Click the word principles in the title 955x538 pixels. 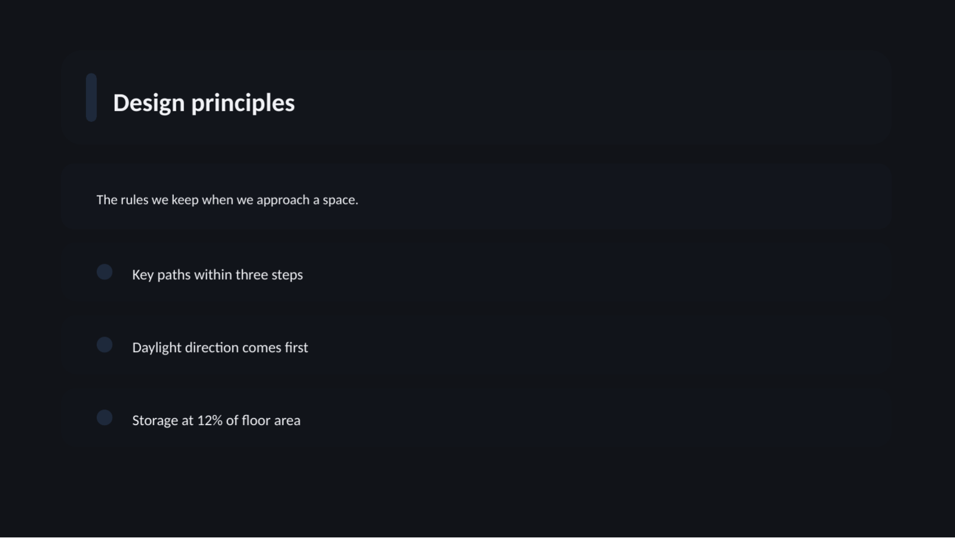(x=243, y=103)
